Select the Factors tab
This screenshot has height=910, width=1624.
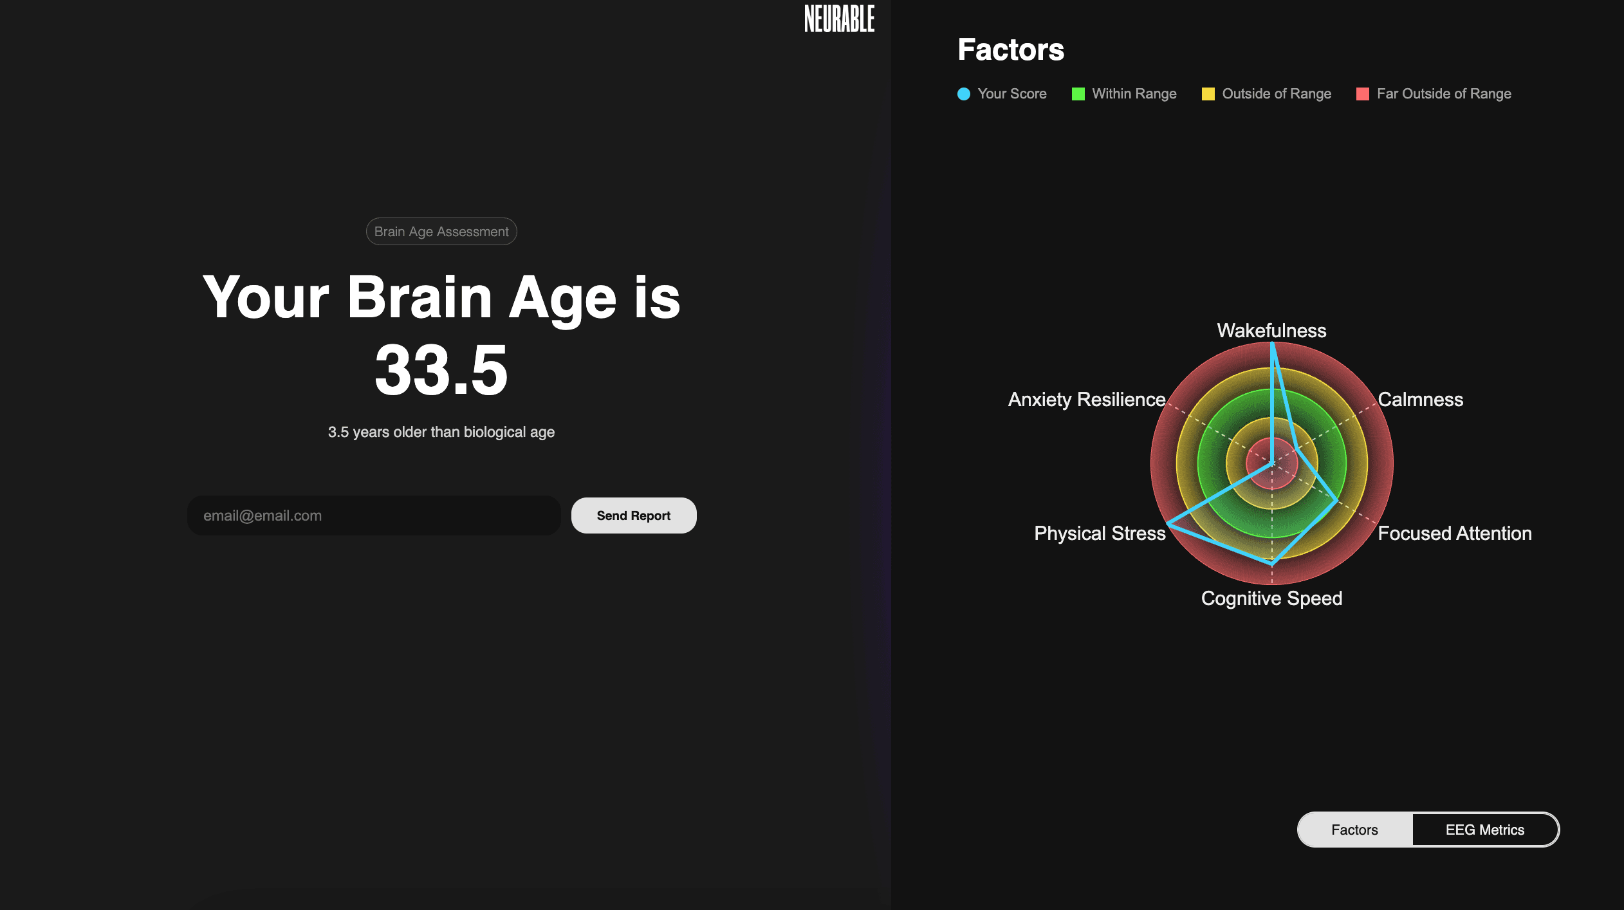(1354, 830)
